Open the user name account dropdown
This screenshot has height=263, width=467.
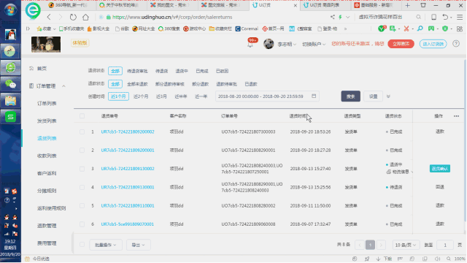click(x=287, y=44)
